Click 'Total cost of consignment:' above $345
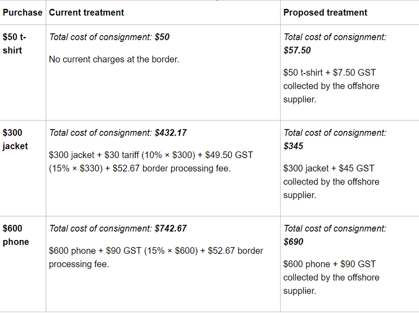The image size is (419, 313). [x=335, y=133]
